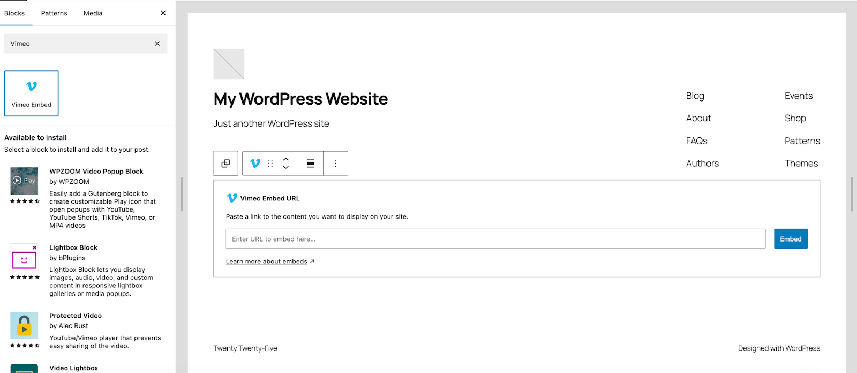The height and width of the screenshot is (373, 857).
Task: Click the Lightbox Block title
Action: coord(73,247)
